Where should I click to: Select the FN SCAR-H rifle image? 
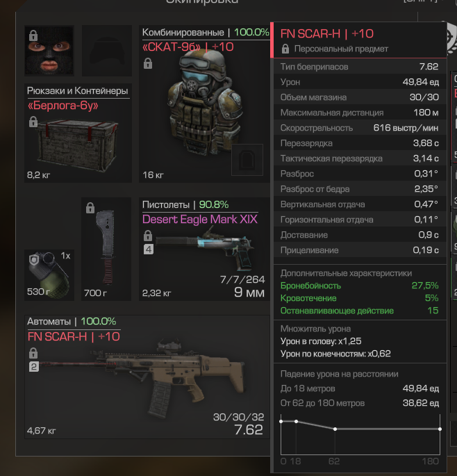tap(142, 381)
